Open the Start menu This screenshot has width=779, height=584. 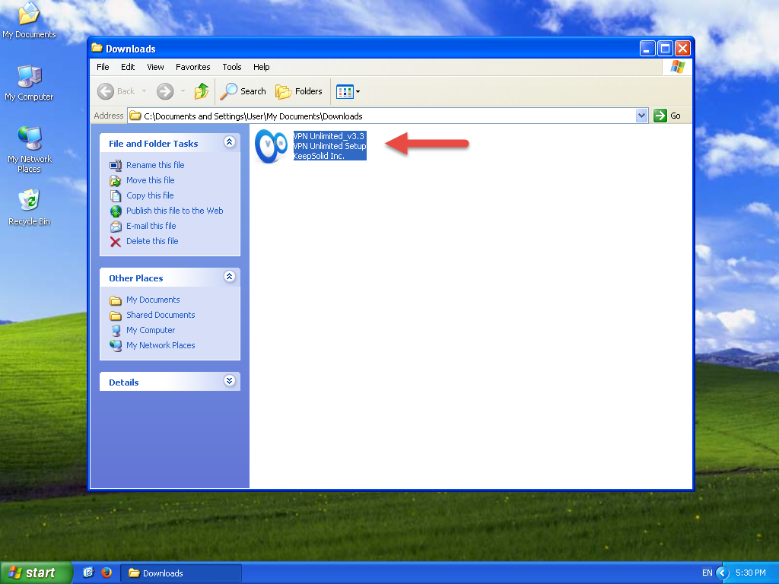point(36,573)
